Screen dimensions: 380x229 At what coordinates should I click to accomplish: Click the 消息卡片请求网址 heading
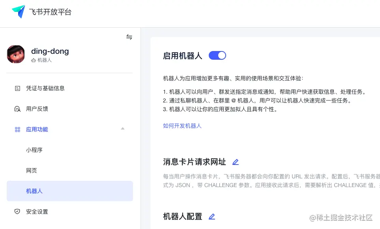(x=195, y=162)
